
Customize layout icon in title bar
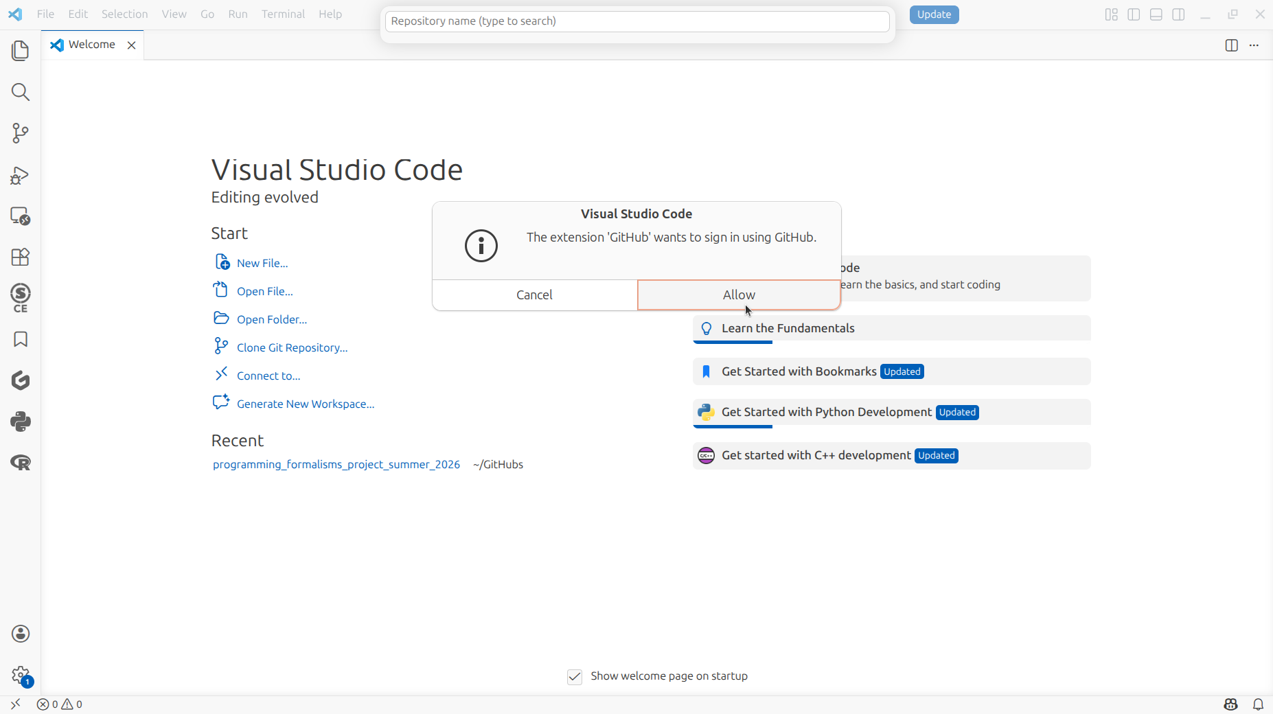click(x=1112, y=14)
